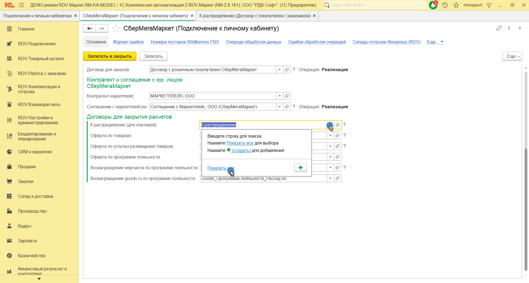This screenshot has width=529, height=283.
Task: Expand Договор для заказов dropdown
Action: pyautogui.click(x=280, y=70)
